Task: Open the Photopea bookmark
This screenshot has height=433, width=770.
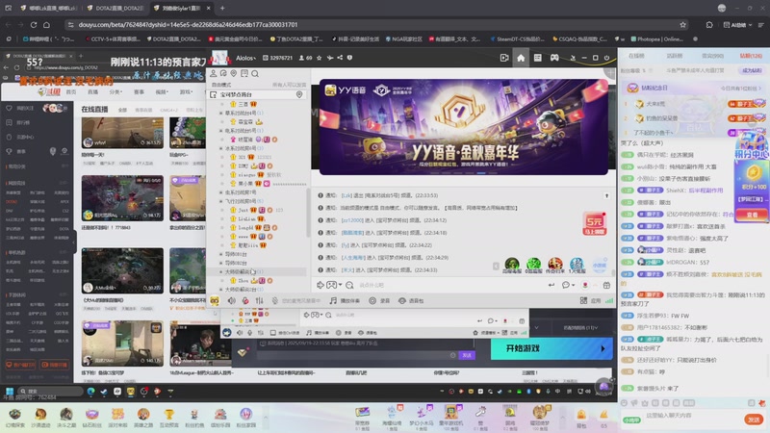Action: pyautogui.click(x=656, y=38)
